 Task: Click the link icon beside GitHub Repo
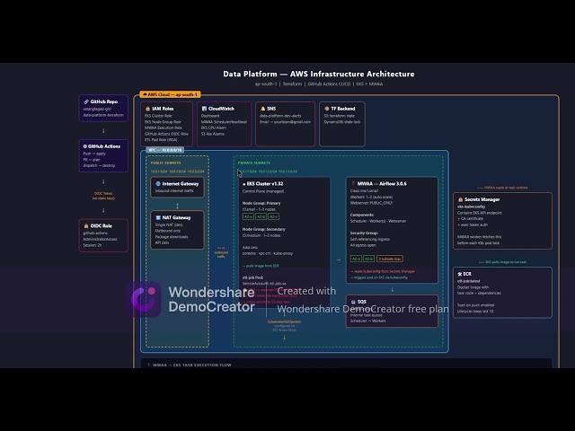(86, 101)
